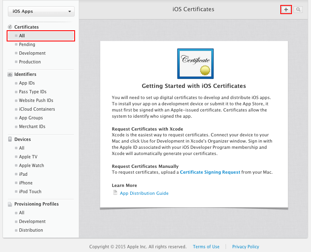Open the Privacy Policy link
This screenshot has height=252, width=311.
tap(245, 247)
